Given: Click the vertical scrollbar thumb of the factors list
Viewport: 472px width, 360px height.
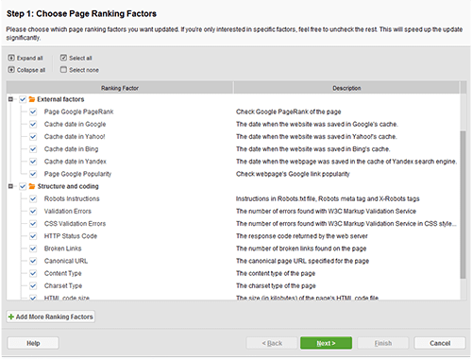Looking at the screenshot, I should coord(463,205).
